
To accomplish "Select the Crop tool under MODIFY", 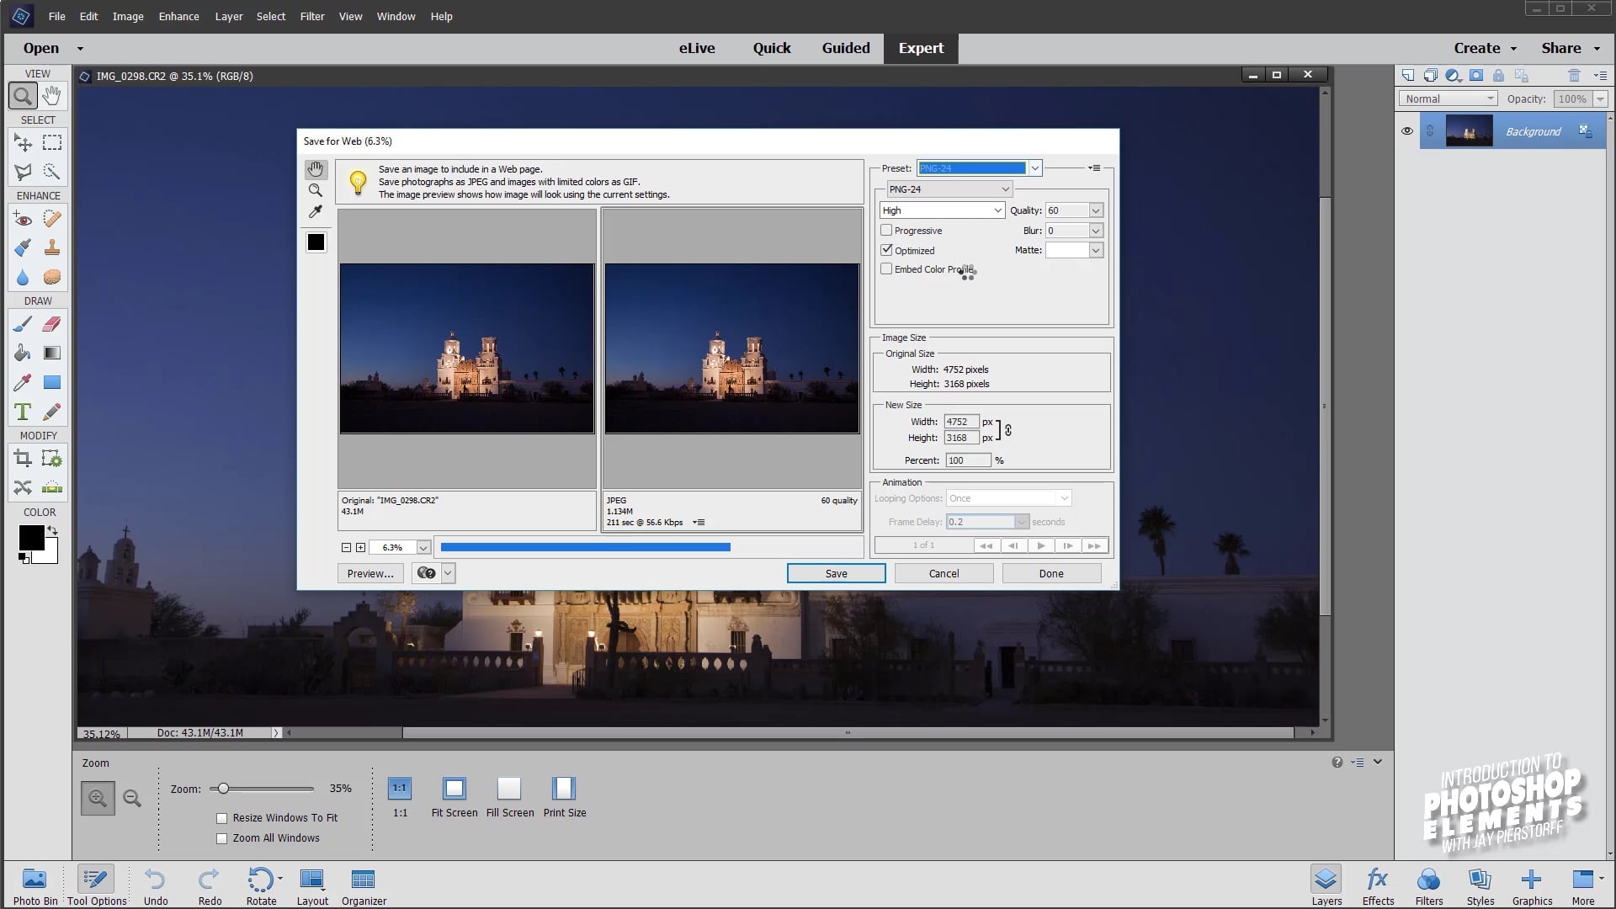I will [22, 458].
